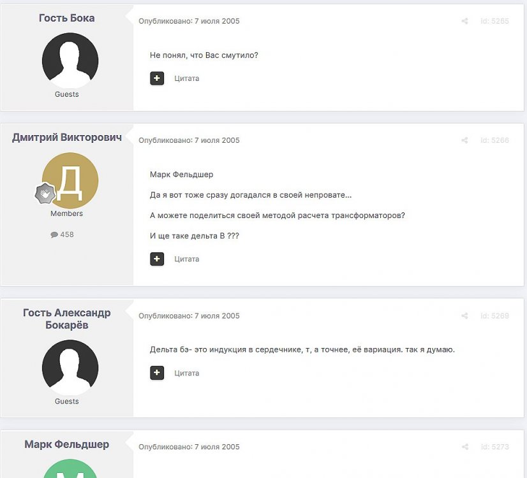Click Цитата under Дельта бэ reply

pos(186,373)
